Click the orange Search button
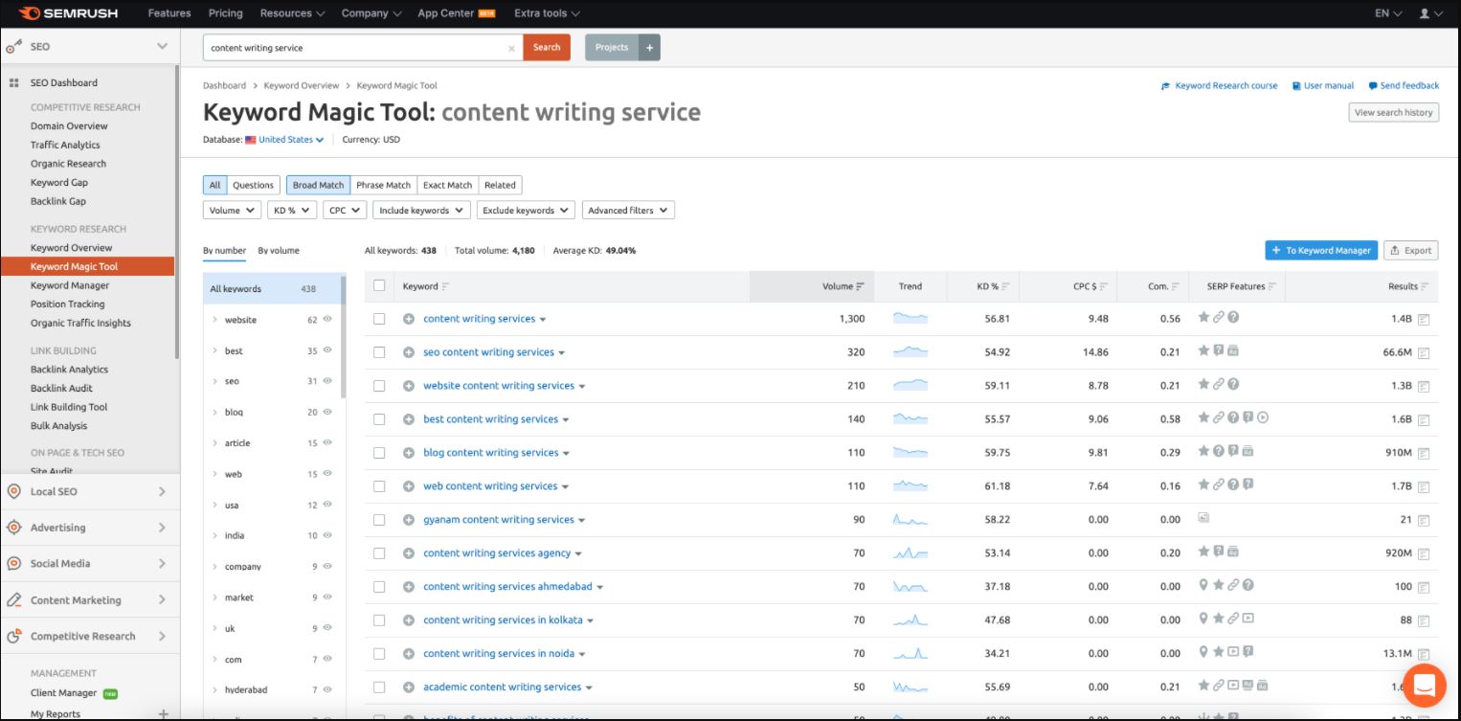This screenshot has height=721, width=1461. [547, 47]
